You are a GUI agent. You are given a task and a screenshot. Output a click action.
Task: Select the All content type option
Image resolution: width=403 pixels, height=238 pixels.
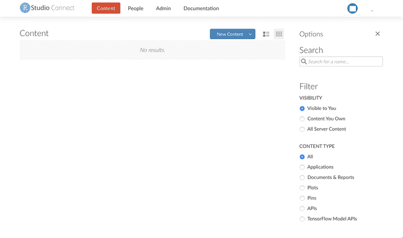point(306,157)
